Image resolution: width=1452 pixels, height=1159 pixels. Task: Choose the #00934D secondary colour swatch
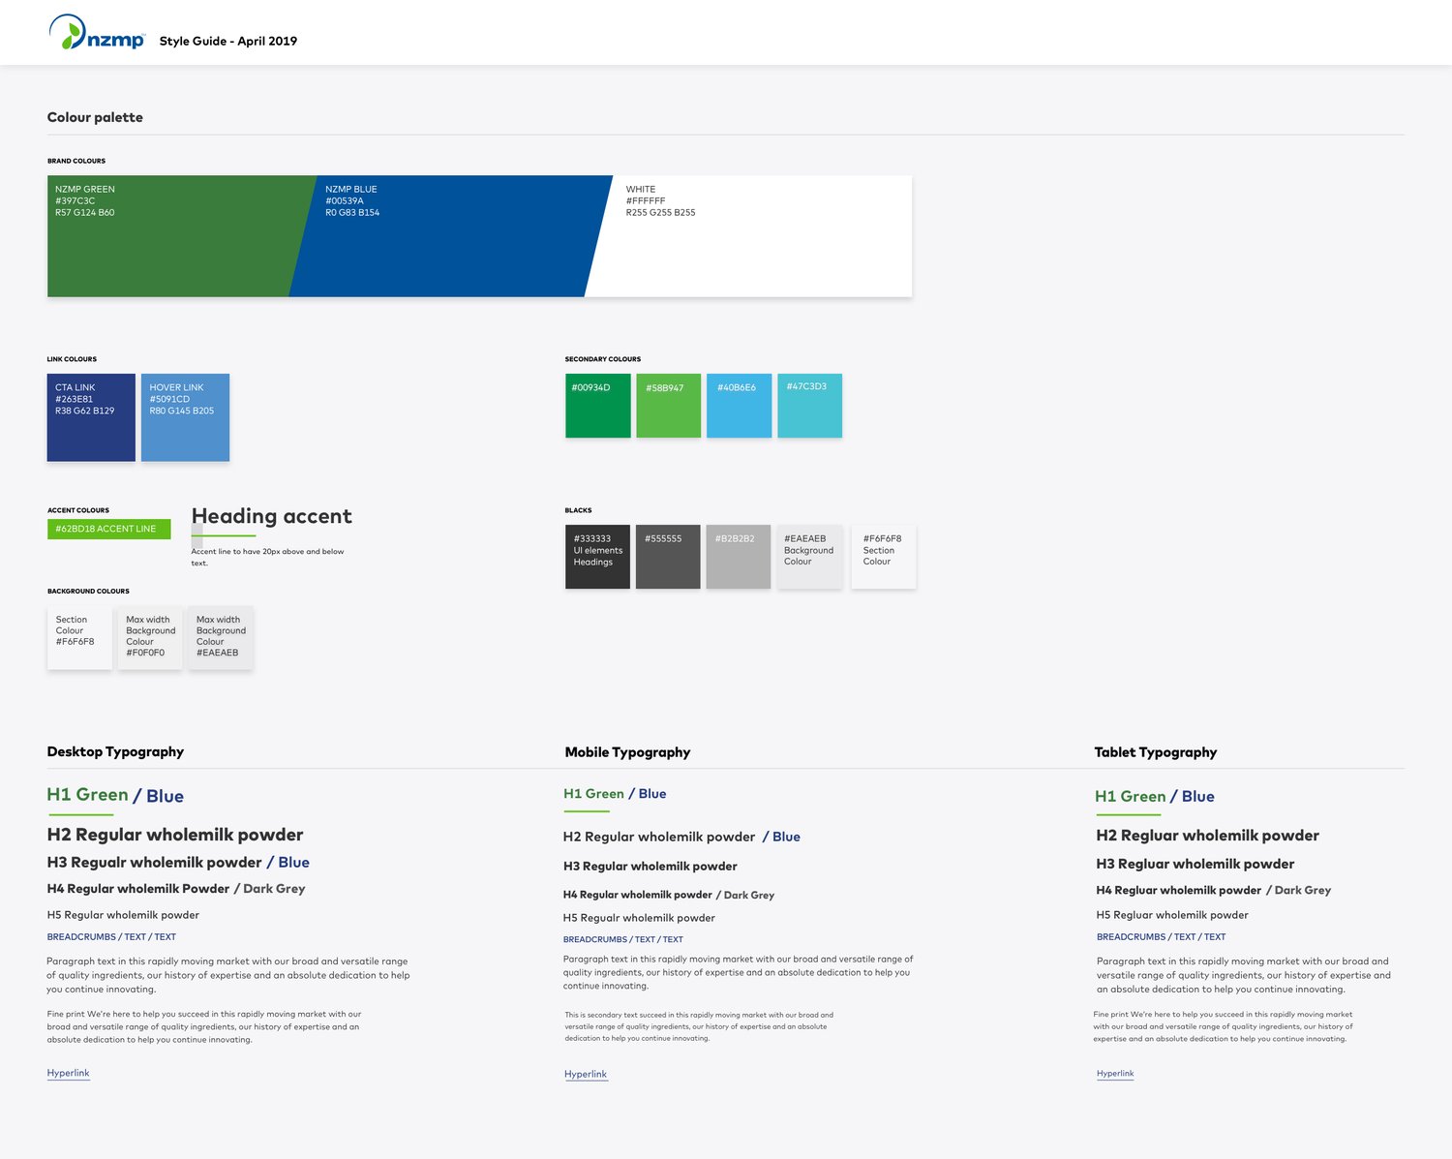pos(597,406)
